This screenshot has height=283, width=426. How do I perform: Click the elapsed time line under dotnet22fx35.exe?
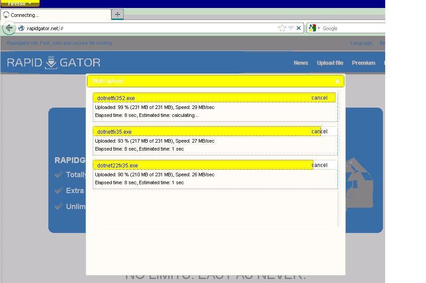(139, 182)
